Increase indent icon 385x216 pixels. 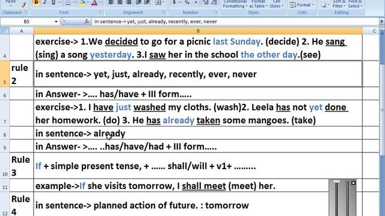click(x=147, y=2)
